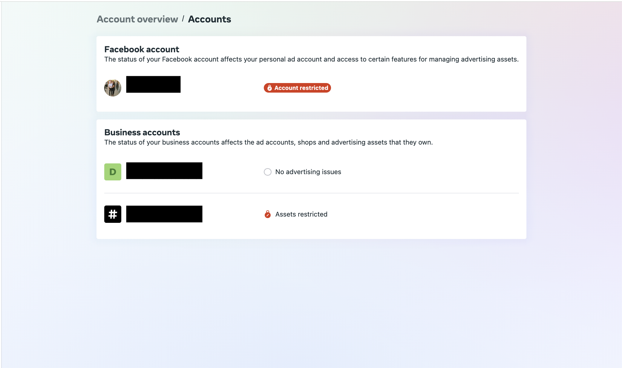
Task: Click the circle icon next to No advertising issues
Action: click(268, 172)
